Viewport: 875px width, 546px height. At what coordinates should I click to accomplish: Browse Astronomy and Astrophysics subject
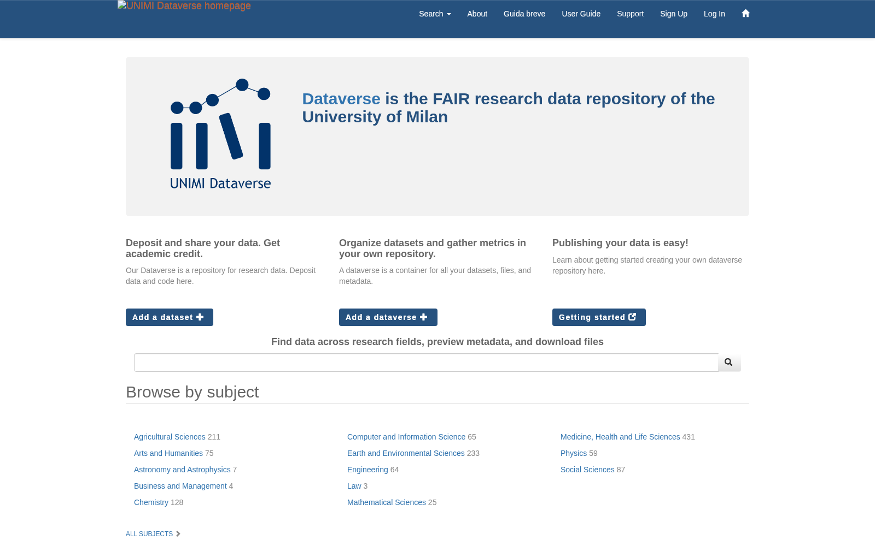(182, 470)
